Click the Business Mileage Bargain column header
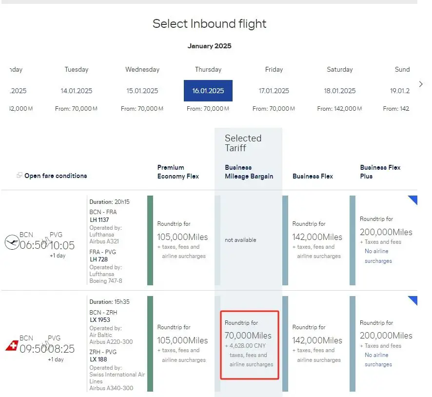 pos(249,172)
